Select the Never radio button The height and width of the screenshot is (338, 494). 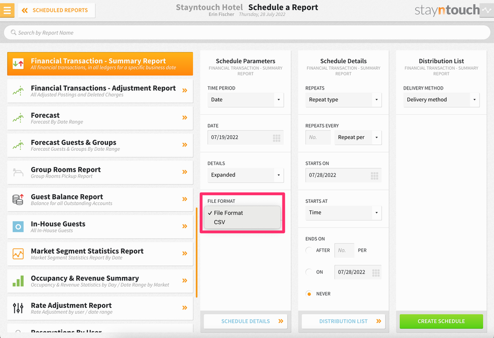pos(309,294)
